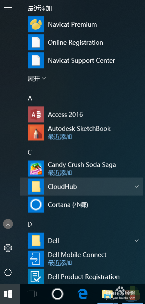Launch Access 2016 via its red icon

(36, 114)
